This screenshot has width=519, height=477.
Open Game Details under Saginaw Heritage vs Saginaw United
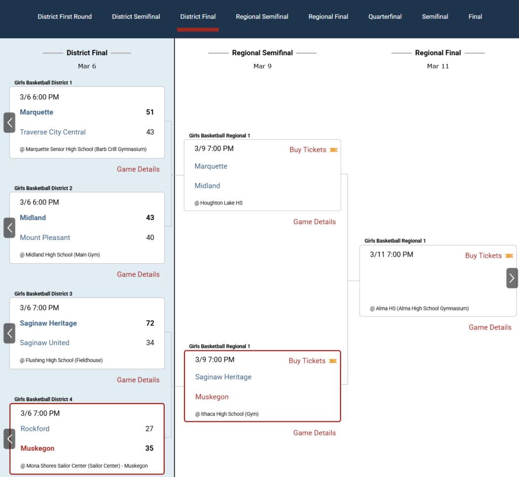point(138,380)
